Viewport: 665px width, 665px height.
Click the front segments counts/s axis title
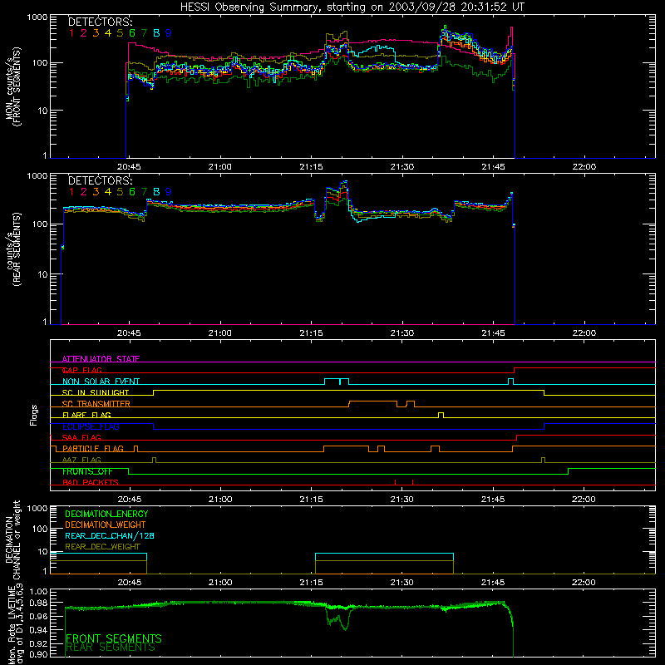tap(13, 86)
